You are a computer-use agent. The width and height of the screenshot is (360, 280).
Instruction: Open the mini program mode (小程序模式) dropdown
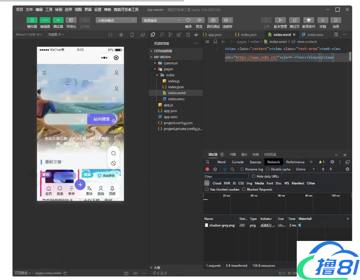[x=116, y=20]
